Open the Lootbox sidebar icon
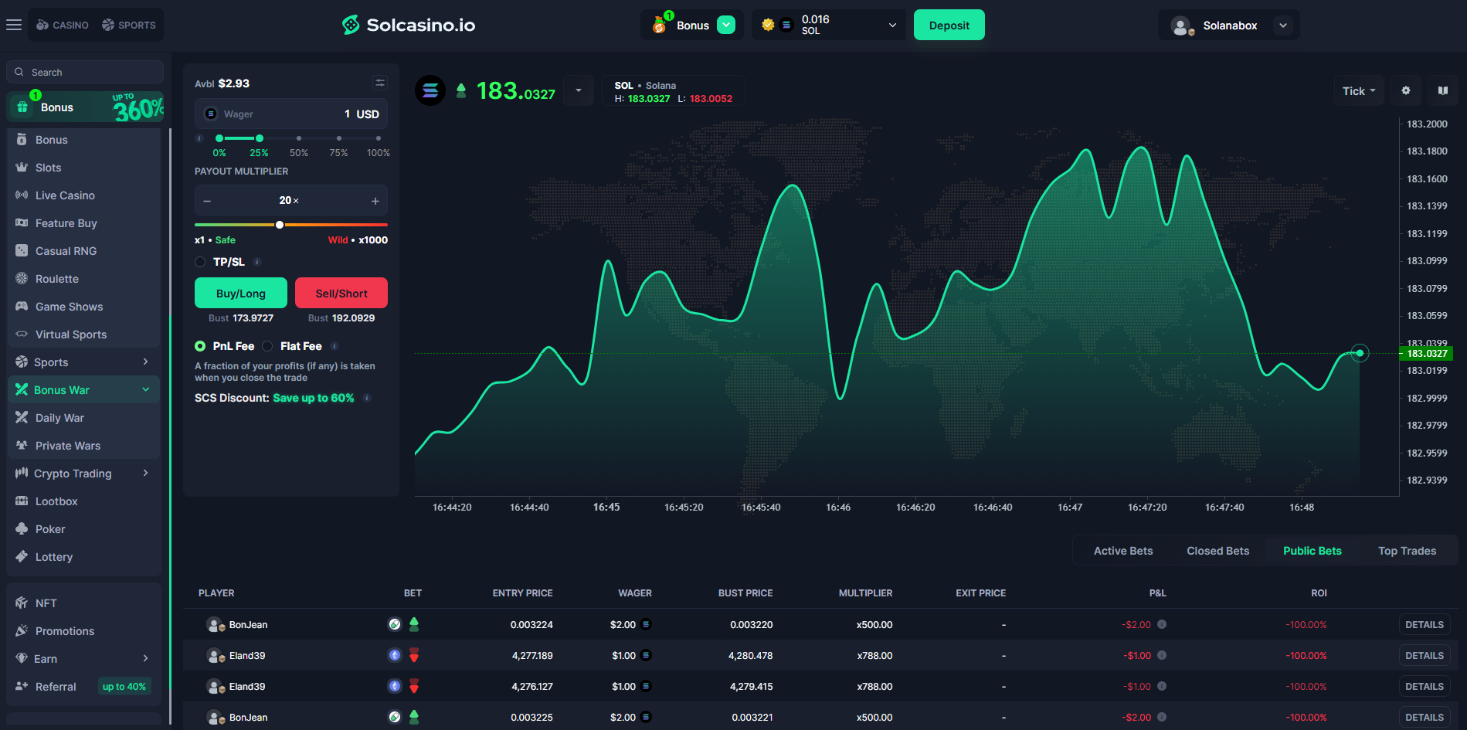Screen dimensions: 1467x730 tap(22, 501)
